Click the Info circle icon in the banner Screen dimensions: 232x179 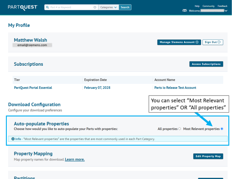tap(13, 139)
